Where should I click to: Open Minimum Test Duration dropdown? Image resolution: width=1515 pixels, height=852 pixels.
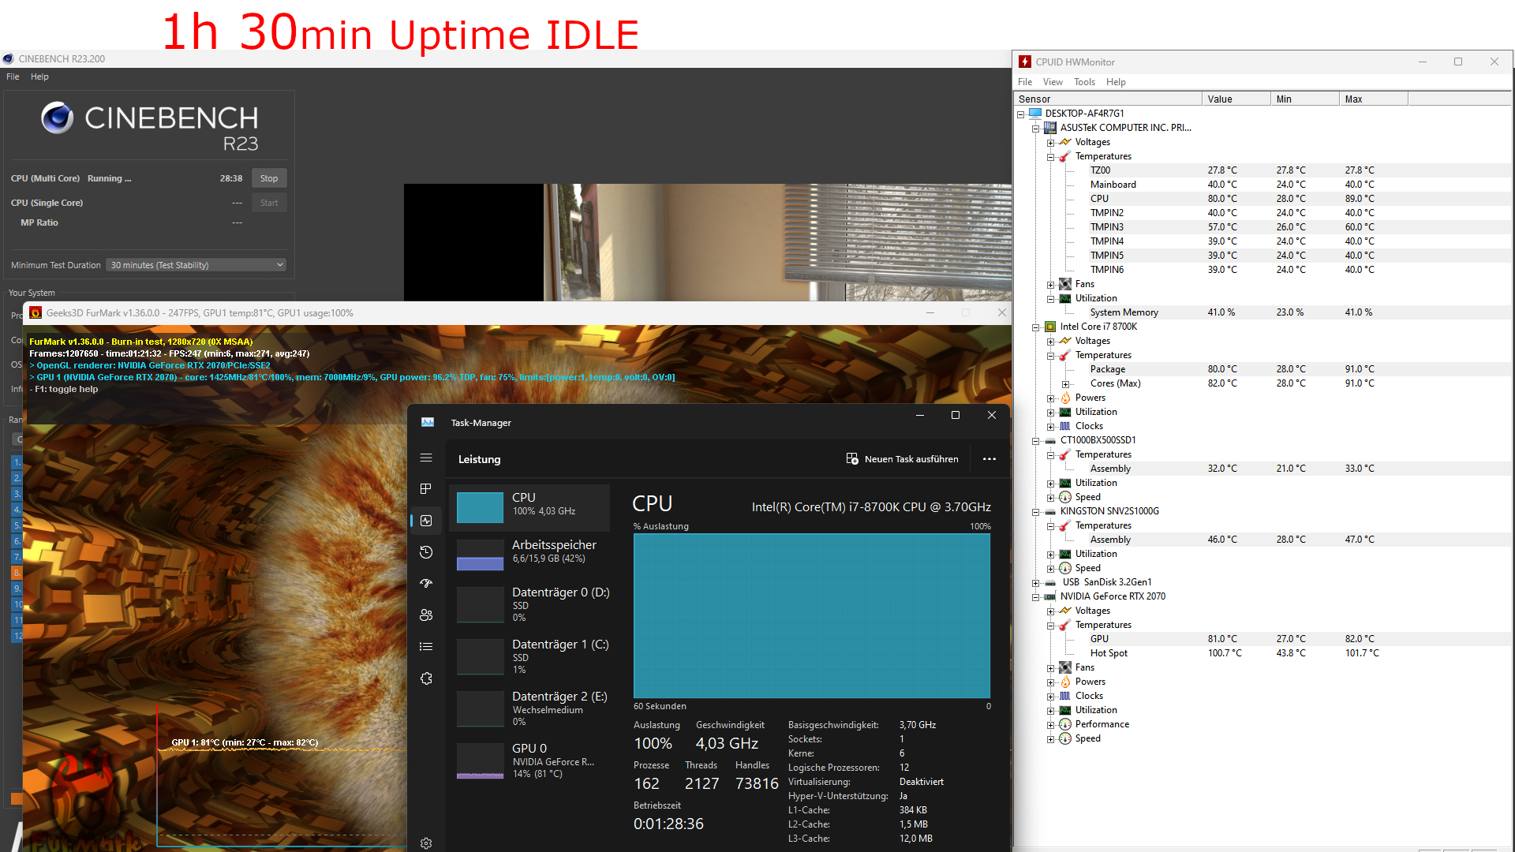coord(196,265)
